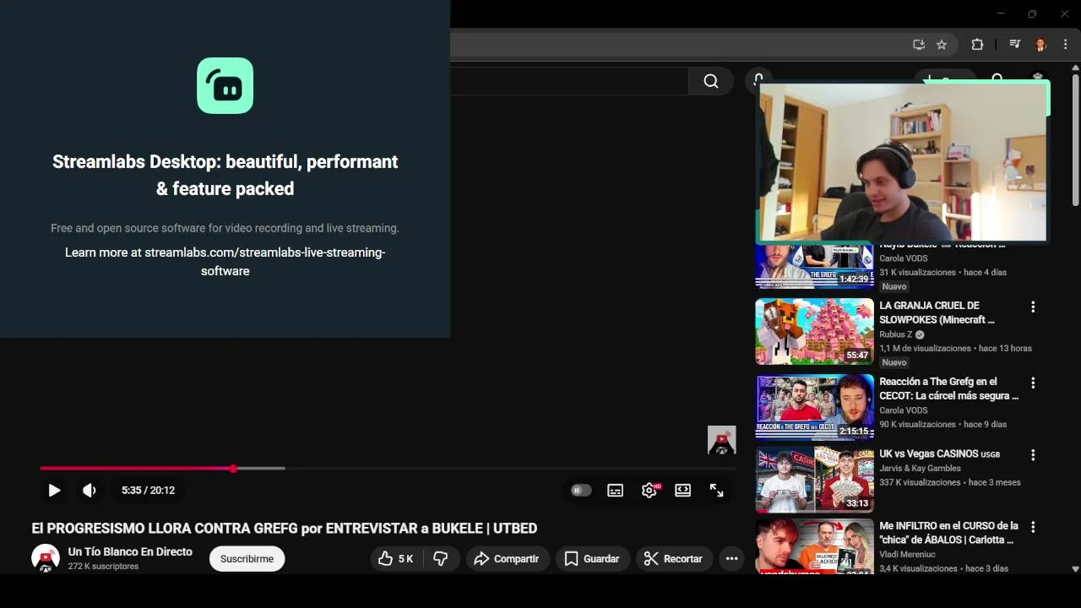Open the player settings gear
Screen dimensions: 1081x608
pos(649,491)
